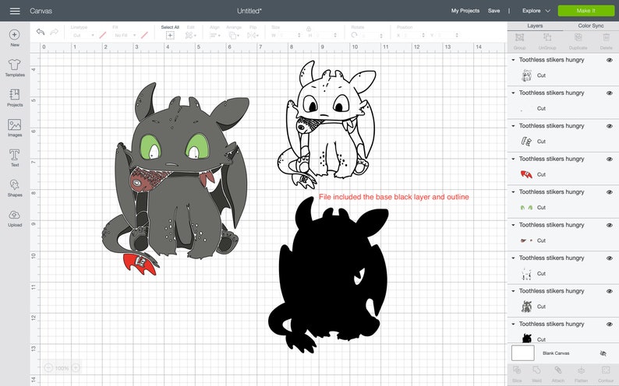The width and height of the screenshot is (619, 386).
Task: Click the size lock proportions icon
Action: (309, 29)
